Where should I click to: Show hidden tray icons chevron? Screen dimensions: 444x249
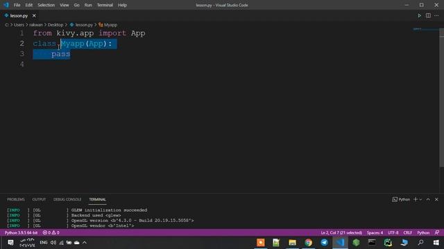[85, 243]
